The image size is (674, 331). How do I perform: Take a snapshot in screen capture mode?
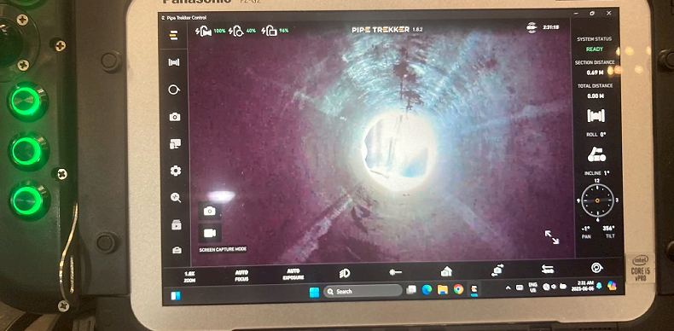[210, 211]
